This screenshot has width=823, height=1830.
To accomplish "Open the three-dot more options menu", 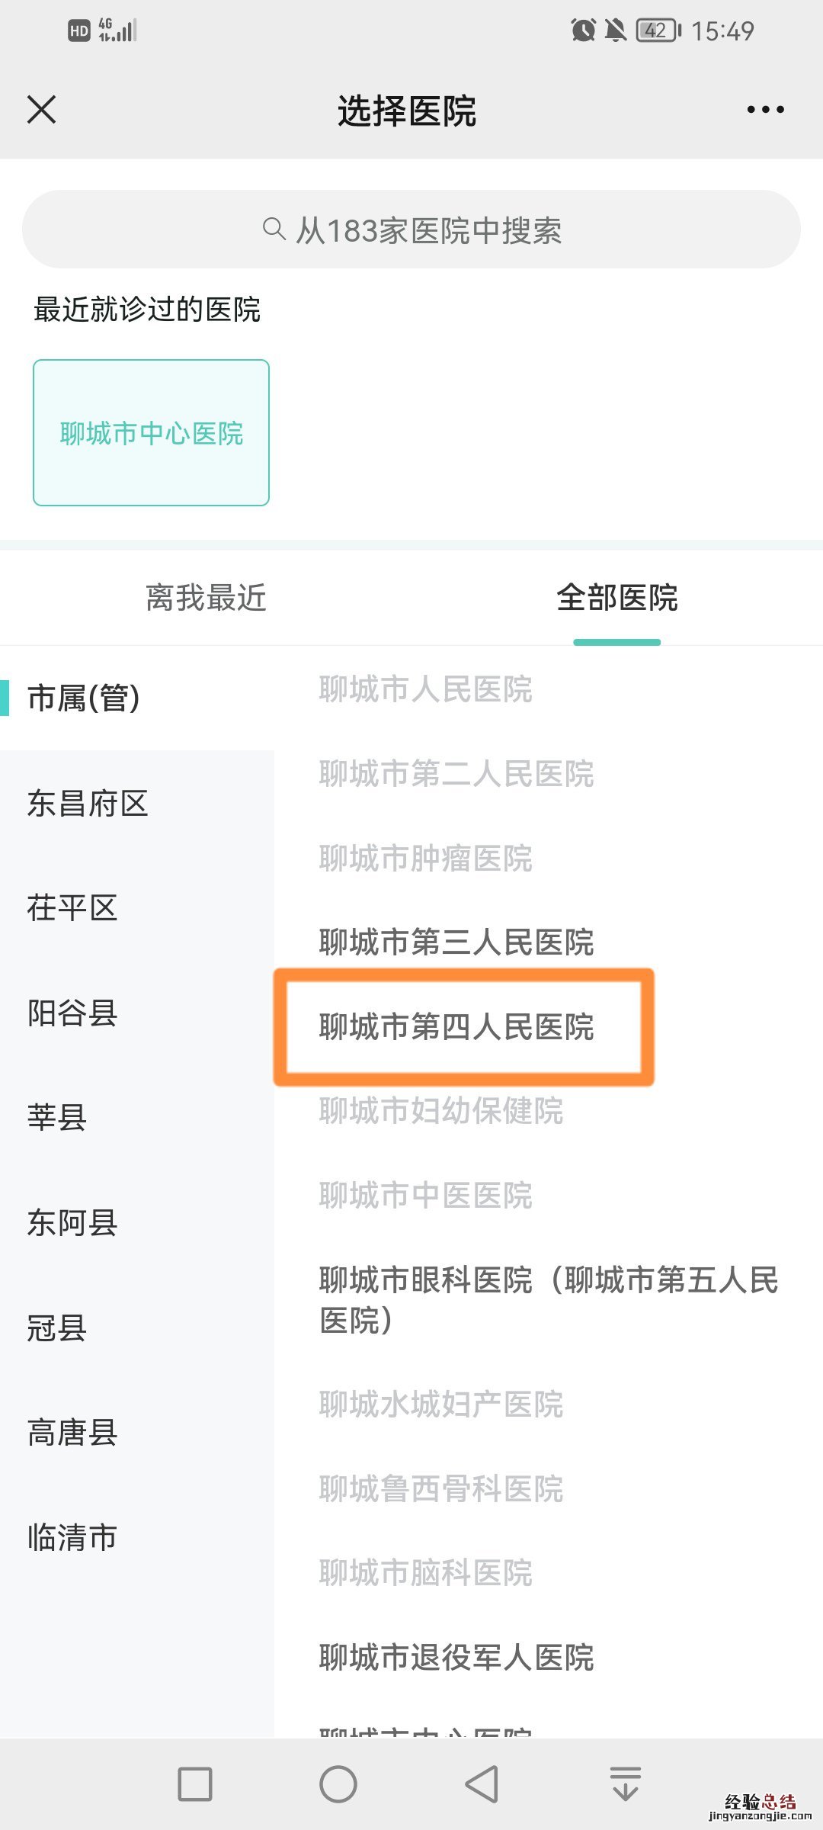I will (x=765, y=110).
